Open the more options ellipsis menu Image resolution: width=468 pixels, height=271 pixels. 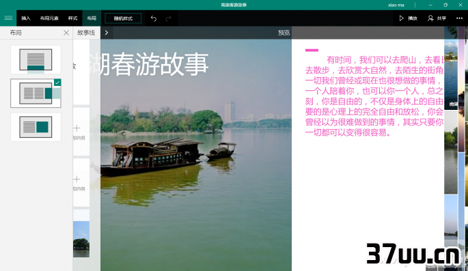459,18
